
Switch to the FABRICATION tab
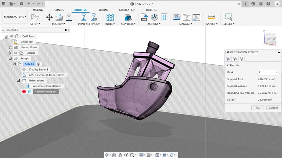(127, 10)
